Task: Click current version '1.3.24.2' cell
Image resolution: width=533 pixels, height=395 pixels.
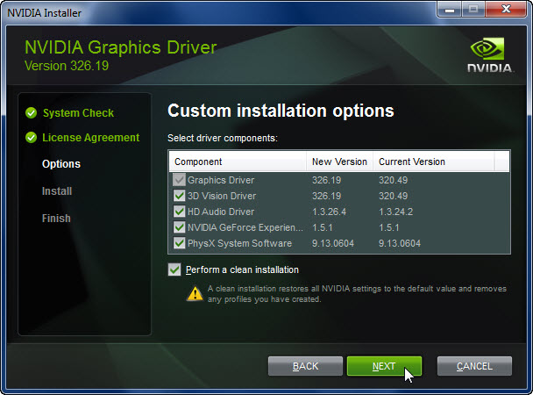Action: point(395,212)
